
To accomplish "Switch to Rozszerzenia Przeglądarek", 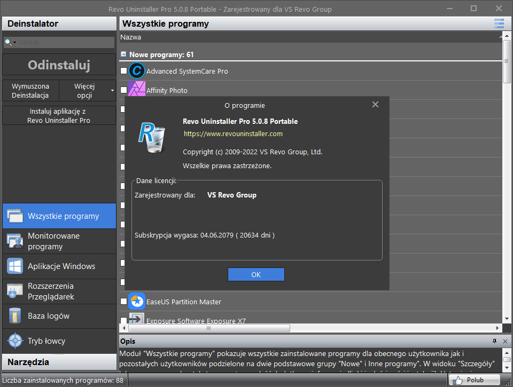I will [x=59, y=291].
